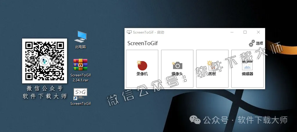Select the ScreenToGif desktop shortcut
The width and height of the screenshot is (297, 132).
tap(80, 96)
